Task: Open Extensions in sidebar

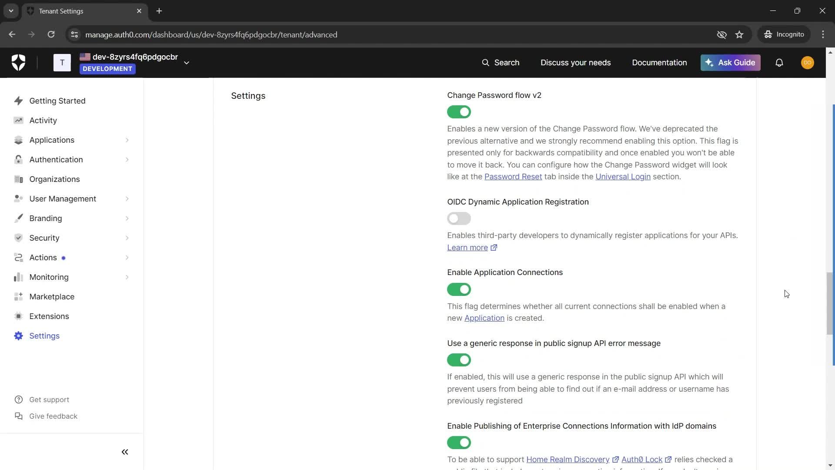Action: (49, 316)
